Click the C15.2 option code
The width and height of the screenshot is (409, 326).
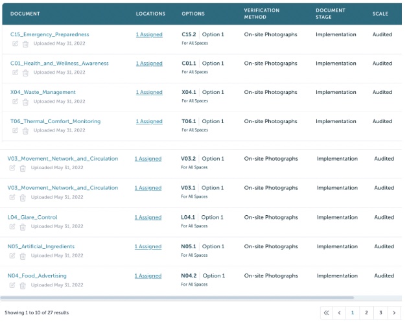click(x=189, y=34)
